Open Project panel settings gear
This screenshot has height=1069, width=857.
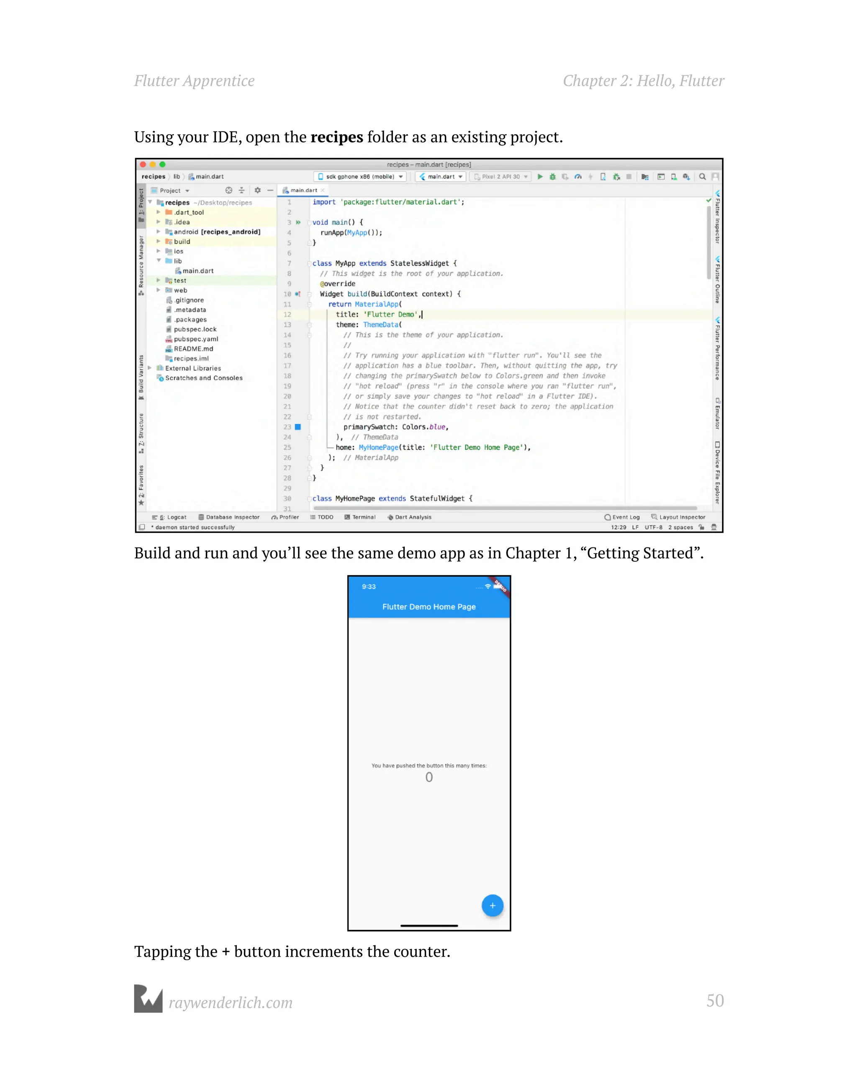(258, 191)
